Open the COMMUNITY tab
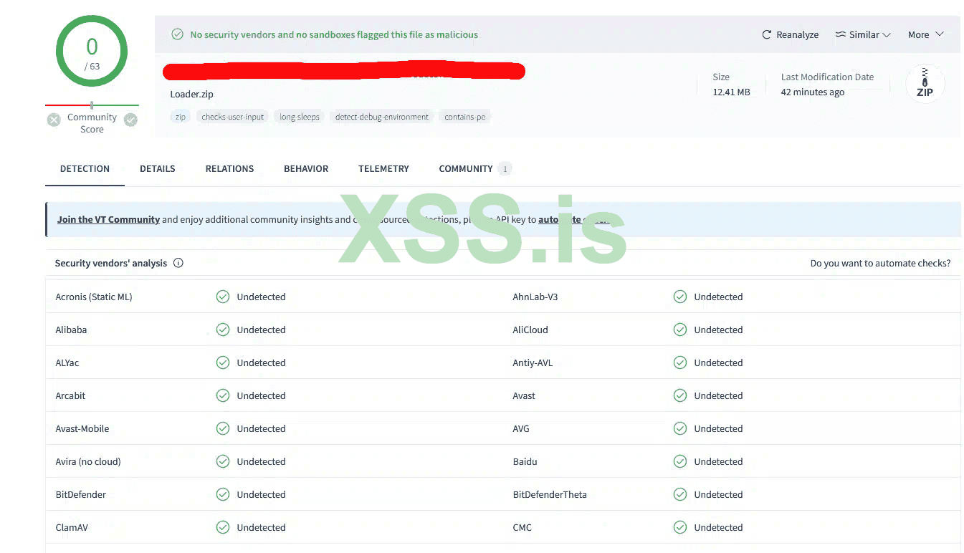The width and height of the screenshot is (964, 553). [466, 169]
